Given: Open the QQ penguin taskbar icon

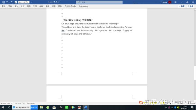Looking at the screenshot, I should click(x=79, y=107).
